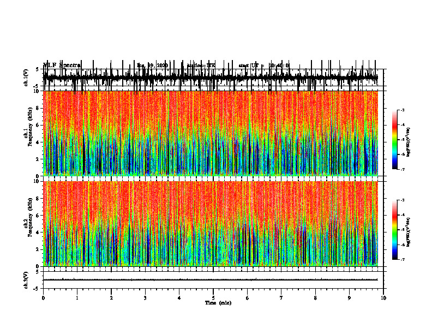Image resolution: width=432 pixels, height=334 pixels.
Task: Click the "ch.1(V)" waveform axis label
Action: (26, 77)
